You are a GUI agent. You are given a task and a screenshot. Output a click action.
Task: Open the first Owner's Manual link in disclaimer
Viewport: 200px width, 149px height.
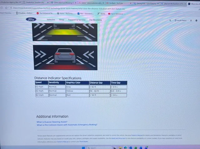pos(137,135)
